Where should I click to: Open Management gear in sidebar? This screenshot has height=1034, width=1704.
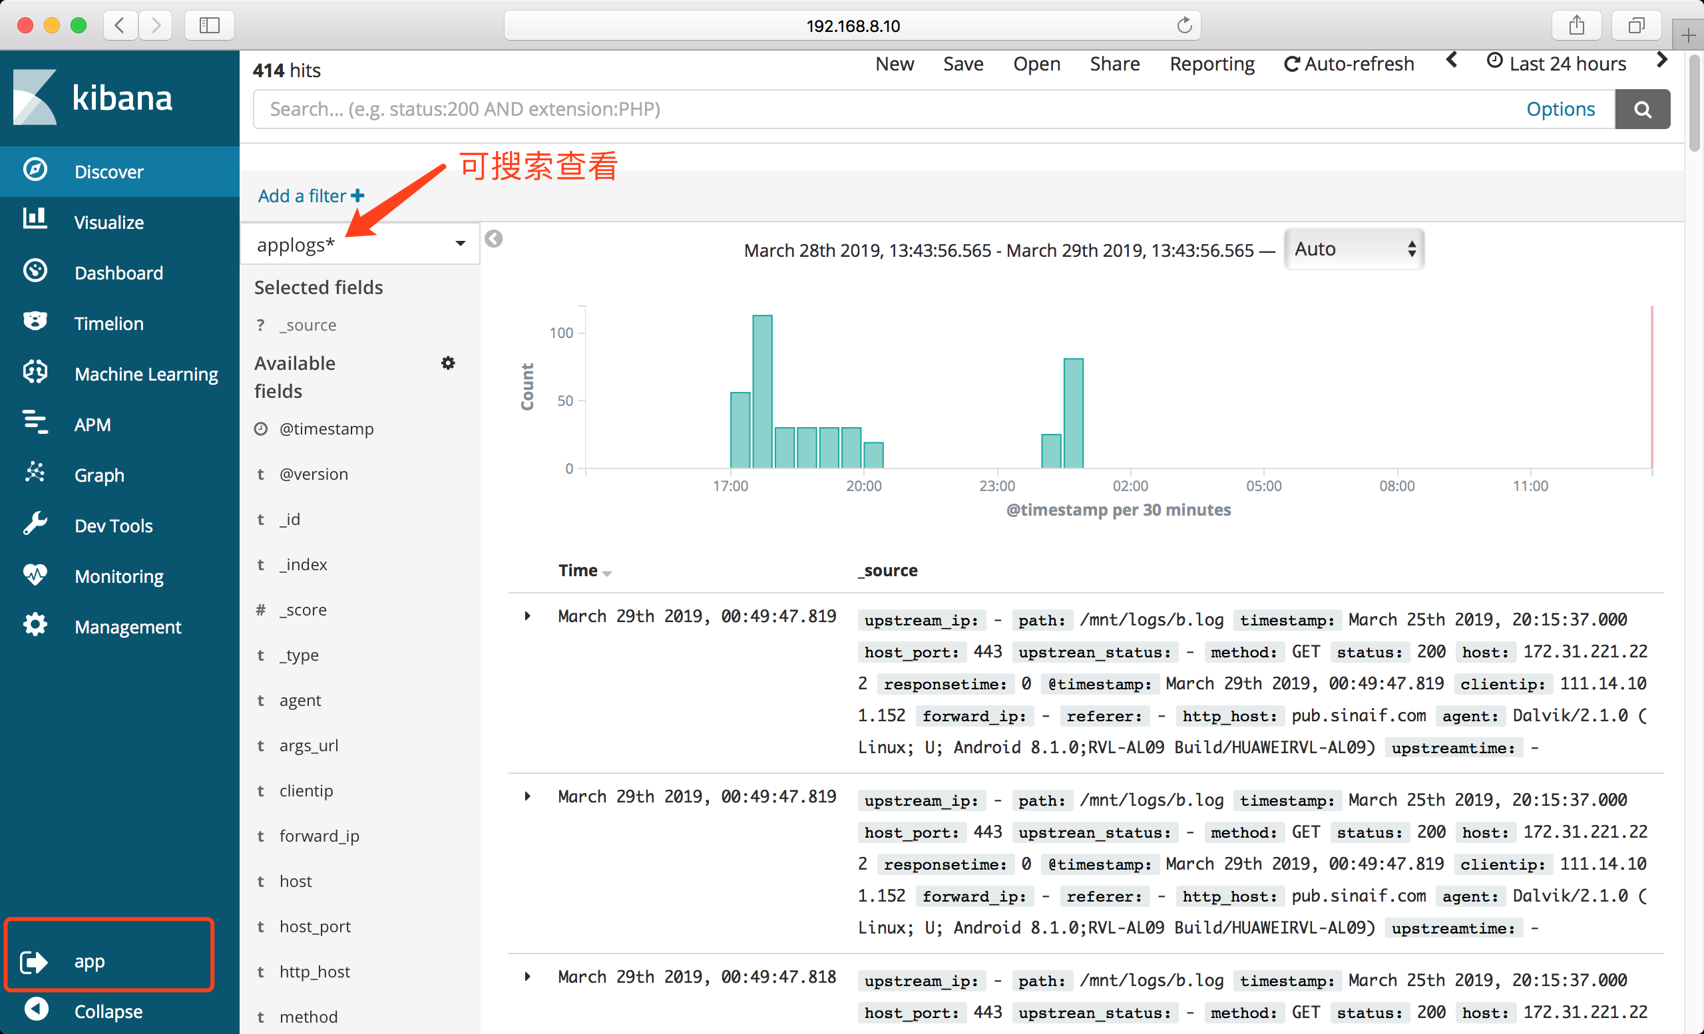point(35,625)
